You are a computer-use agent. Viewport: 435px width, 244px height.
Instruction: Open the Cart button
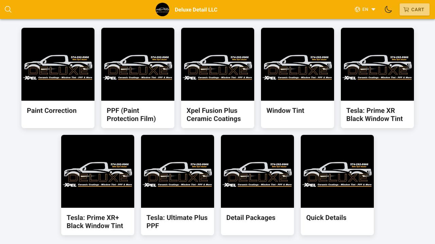pos(414,9)
